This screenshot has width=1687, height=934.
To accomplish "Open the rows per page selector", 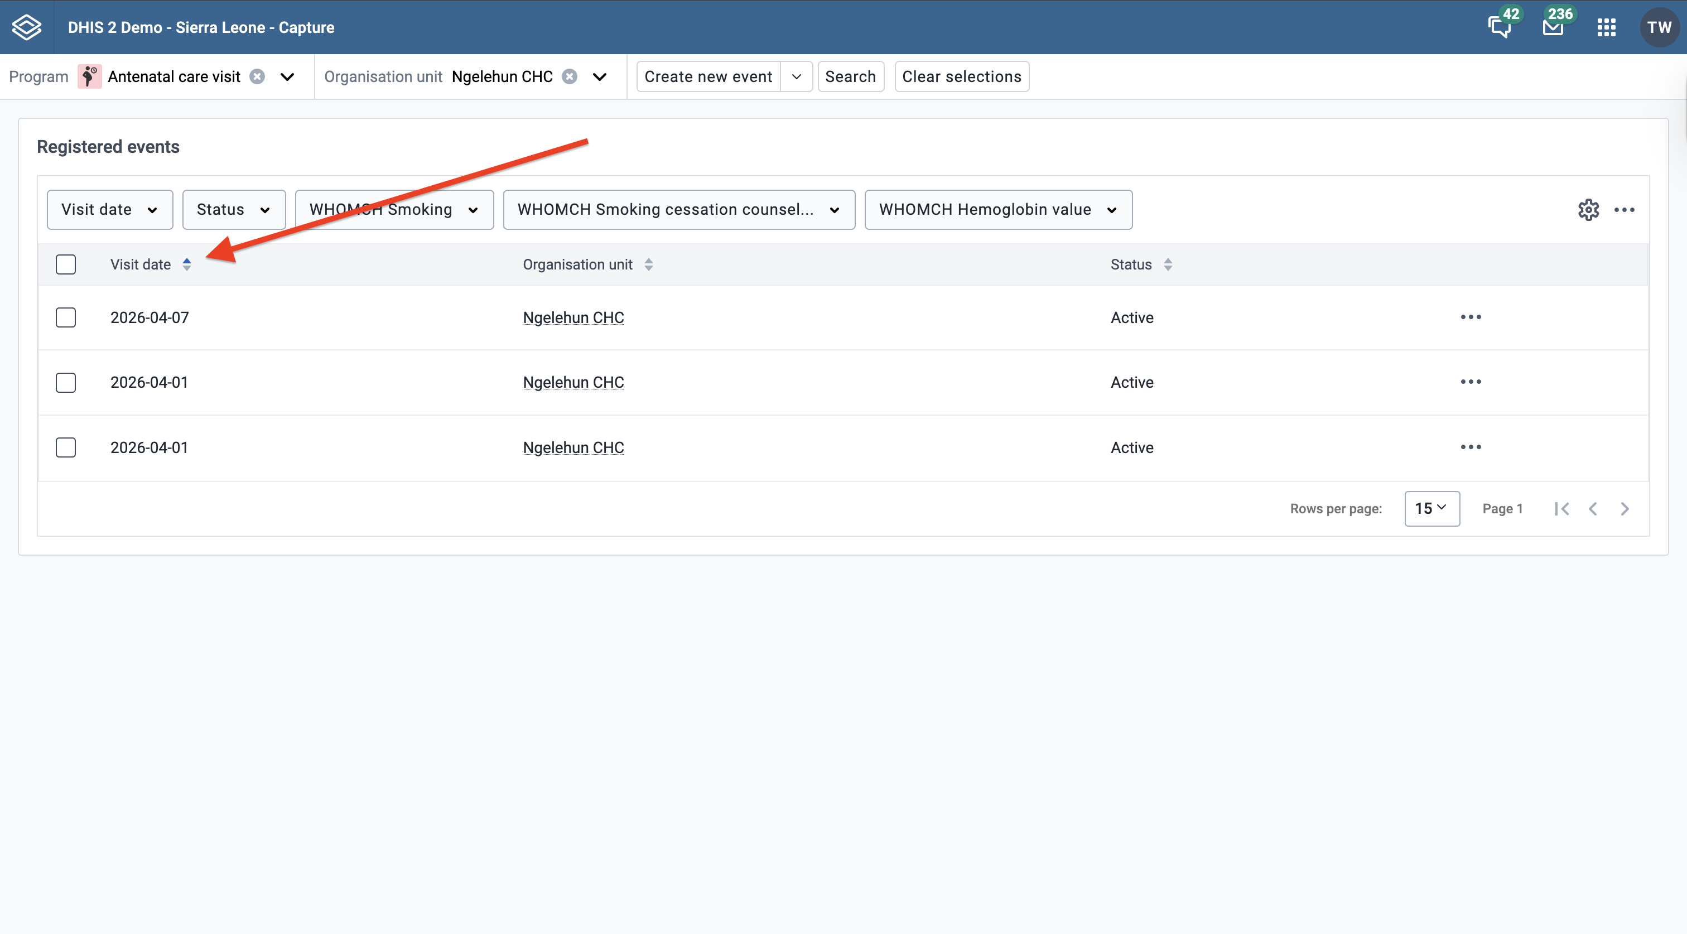I will click(1431, 509).
